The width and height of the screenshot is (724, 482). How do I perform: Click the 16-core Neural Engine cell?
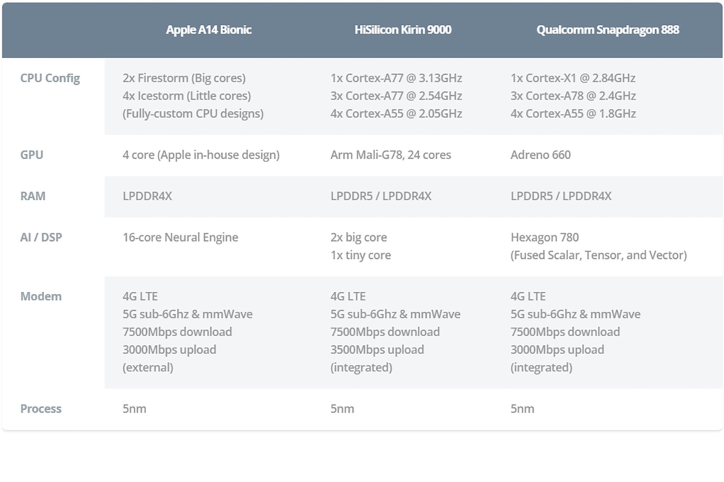point(180,237)
